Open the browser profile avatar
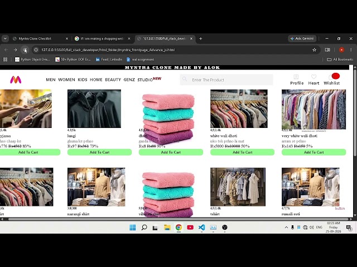Image resolution: width=357 pixels, height=267 pixels. tap(341, 50)
